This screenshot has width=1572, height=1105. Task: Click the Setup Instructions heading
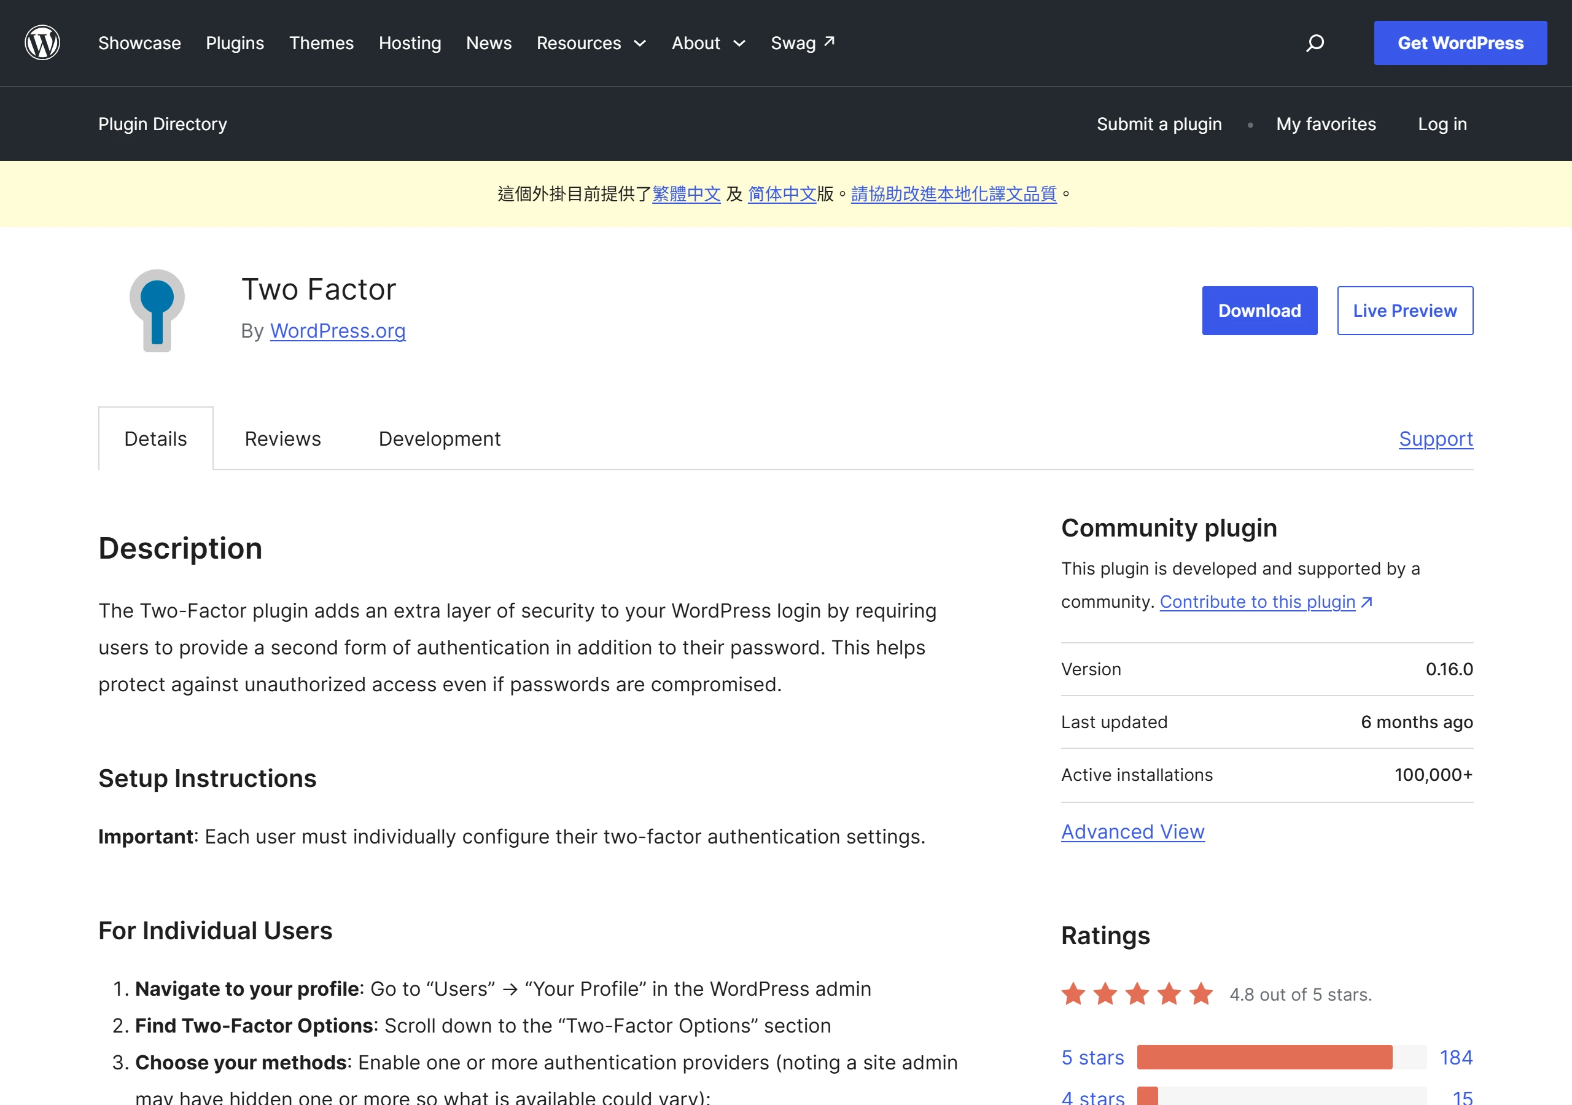207,778
